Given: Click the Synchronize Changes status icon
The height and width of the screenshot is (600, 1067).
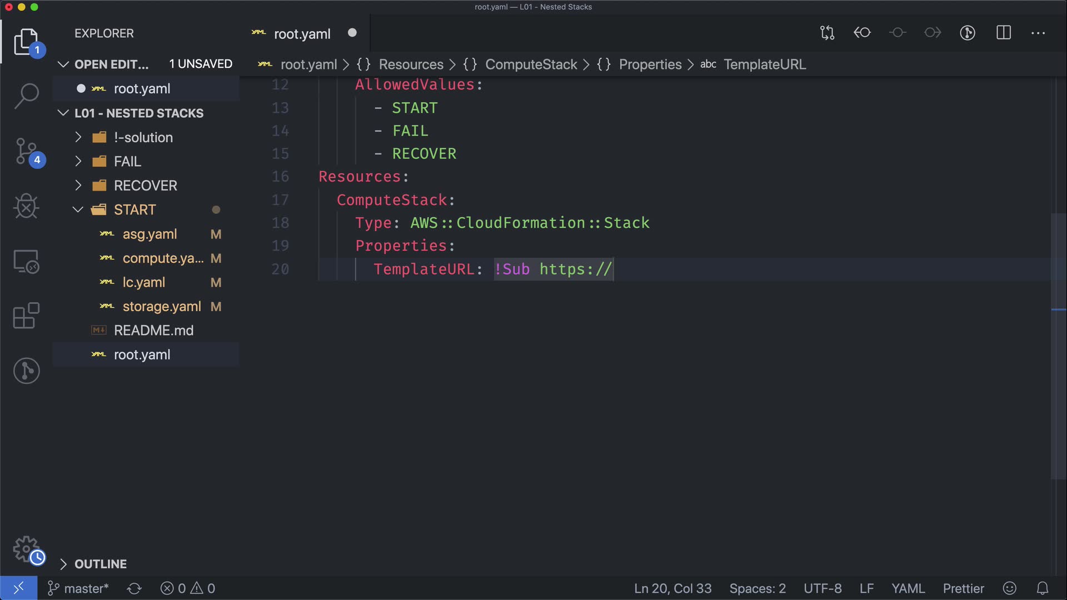Looking at the screenshot, I should pos(134,588).
